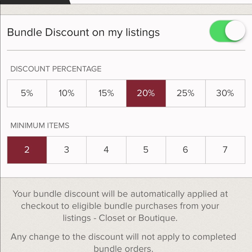Select the 5% discount percentage
The width and height of the screenshot is (252, 252).
coord(27,93)
